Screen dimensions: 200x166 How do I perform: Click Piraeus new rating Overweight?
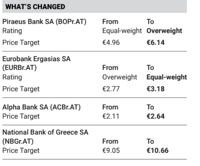click(164, 31)
